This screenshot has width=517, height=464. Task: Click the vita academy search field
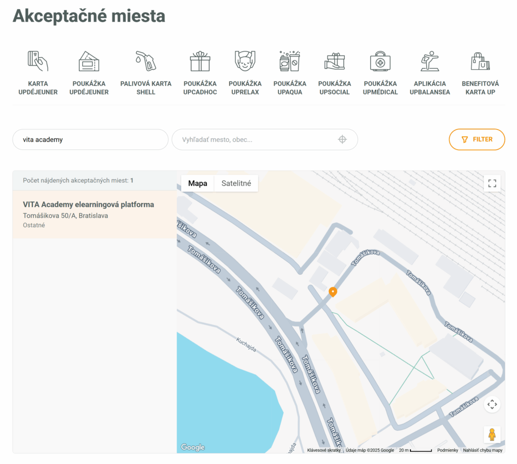[x=90, y=139]
